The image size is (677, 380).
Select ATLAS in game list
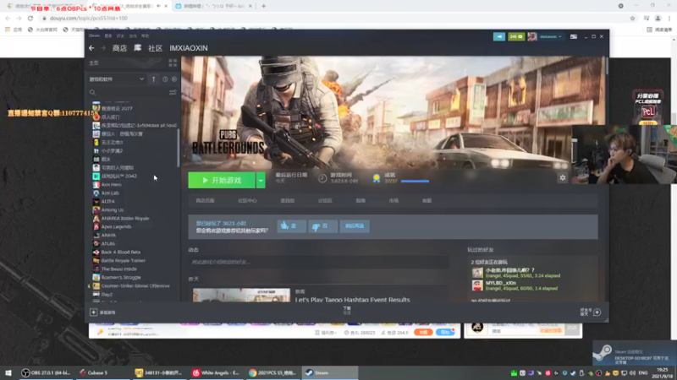click(108, 243)
